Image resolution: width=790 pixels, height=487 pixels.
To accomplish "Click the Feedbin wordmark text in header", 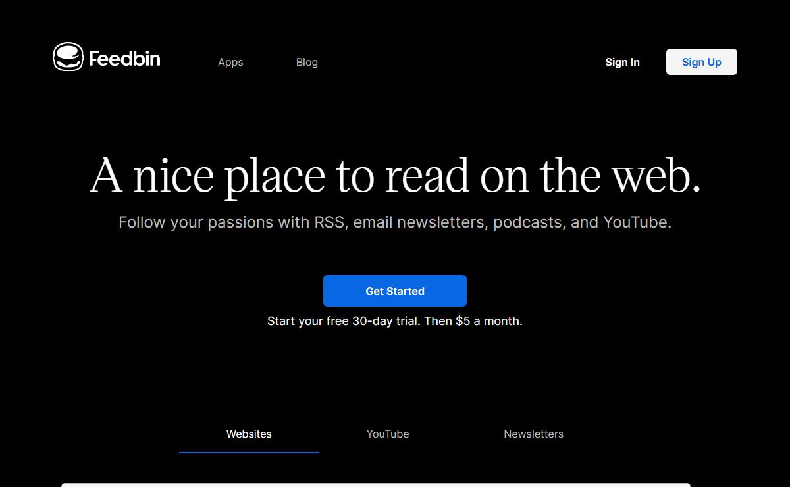I will pos(124,59).
